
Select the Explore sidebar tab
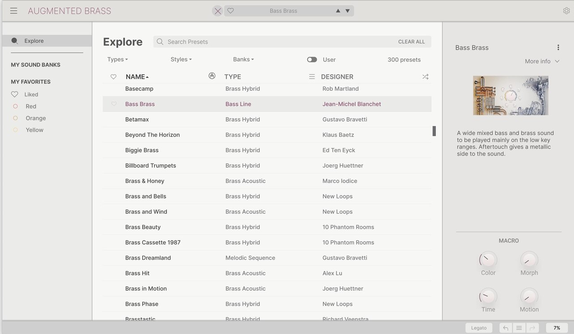pyautogui.click(x=34, y=41)
